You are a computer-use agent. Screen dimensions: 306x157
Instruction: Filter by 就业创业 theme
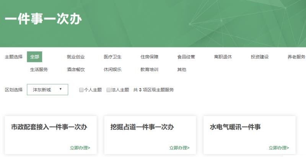click(x=76, y=57)
